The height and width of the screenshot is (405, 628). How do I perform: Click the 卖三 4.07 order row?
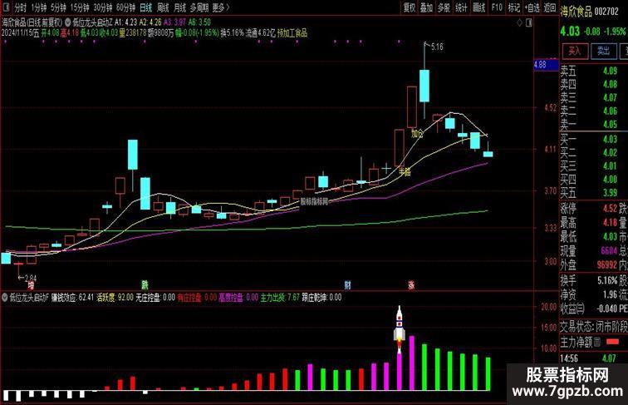click(x=589, y=97)
